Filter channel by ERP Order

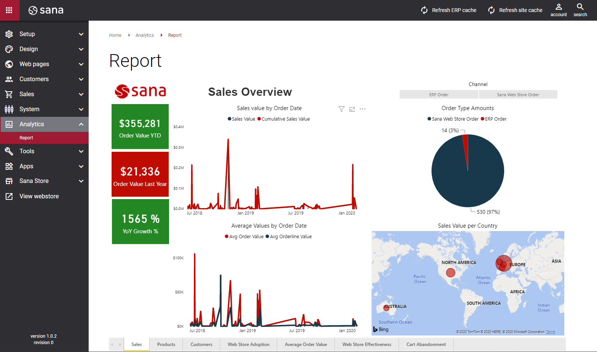tap(439, 95)
